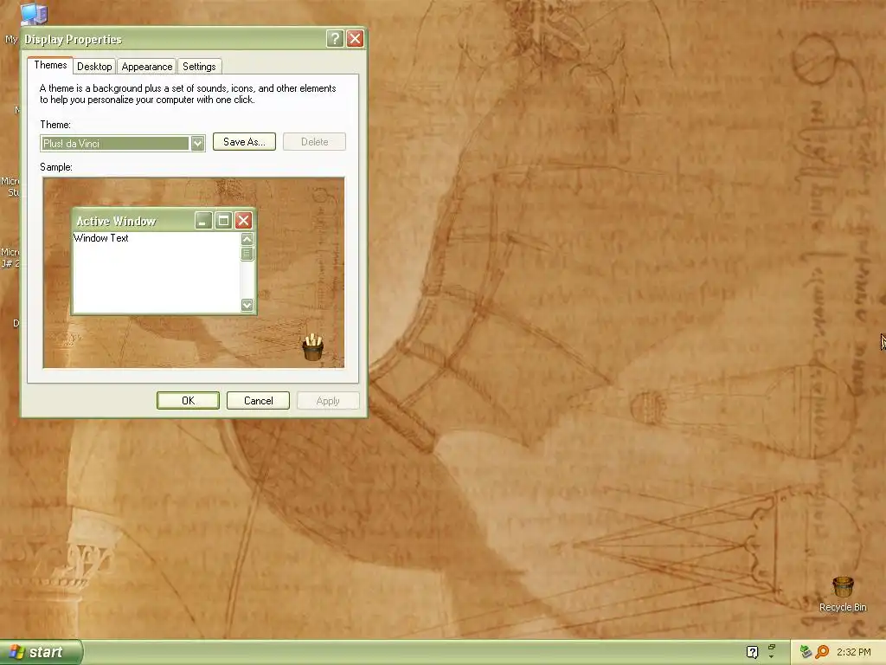Click the sample window scrollbar thumb
The image size is (886, 665).
click(x=247, y=254)
